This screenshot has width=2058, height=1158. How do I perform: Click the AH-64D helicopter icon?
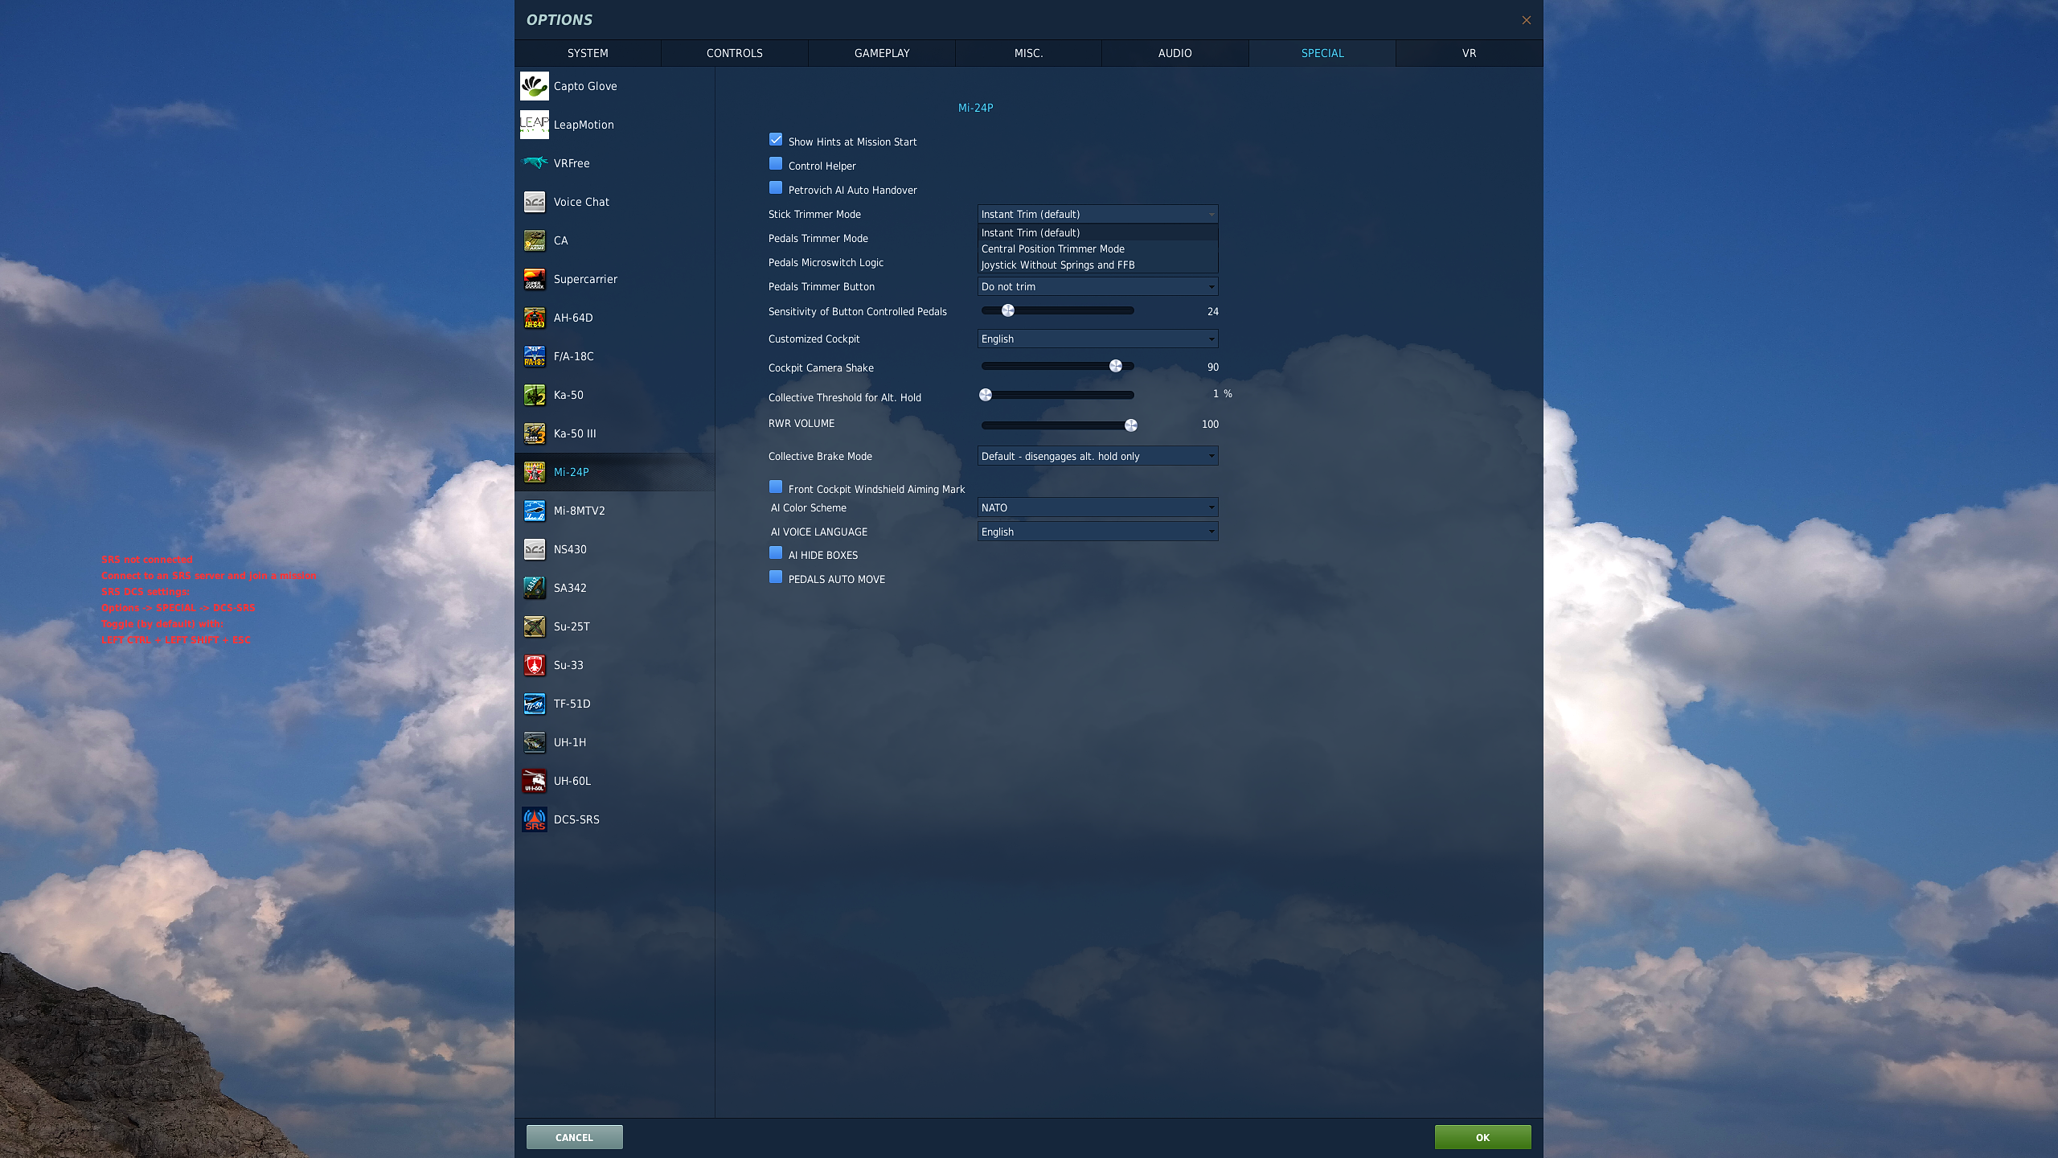[534, 318]
